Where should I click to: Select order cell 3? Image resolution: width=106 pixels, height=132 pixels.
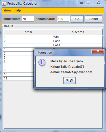point(28,45)
